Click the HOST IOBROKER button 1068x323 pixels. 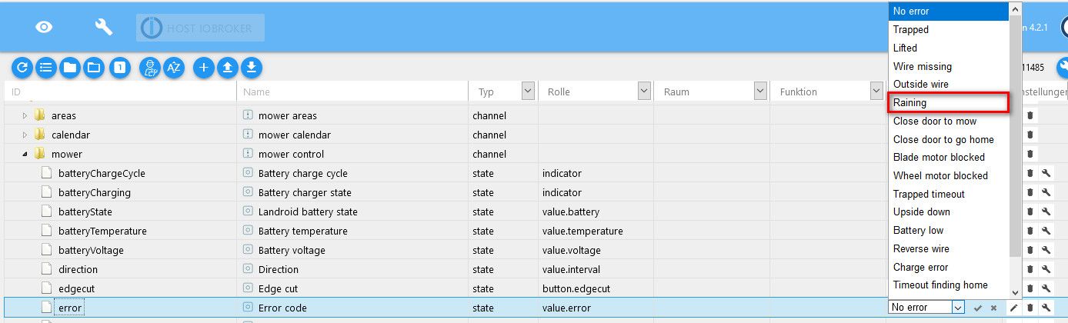(200, 28)
